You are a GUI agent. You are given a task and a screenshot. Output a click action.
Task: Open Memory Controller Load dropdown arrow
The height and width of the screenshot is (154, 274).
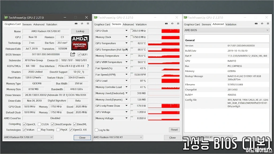pyautogui.click(x=126, y=87)
